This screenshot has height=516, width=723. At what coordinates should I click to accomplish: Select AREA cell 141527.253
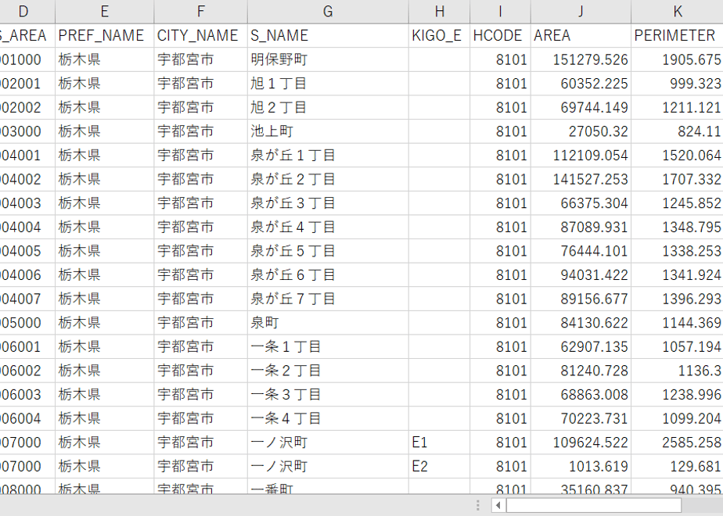[581, 179]
